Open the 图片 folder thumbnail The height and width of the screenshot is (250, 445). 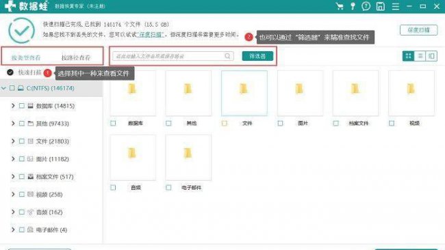coord(300,94)
